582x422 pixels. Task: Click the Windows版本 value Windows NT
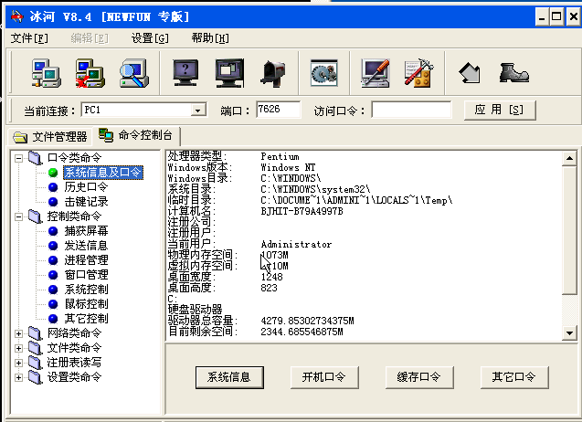288,168
